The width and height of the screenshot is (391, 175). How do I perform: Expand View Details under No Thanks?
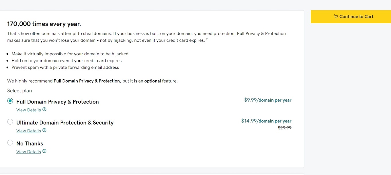[29, 152]
